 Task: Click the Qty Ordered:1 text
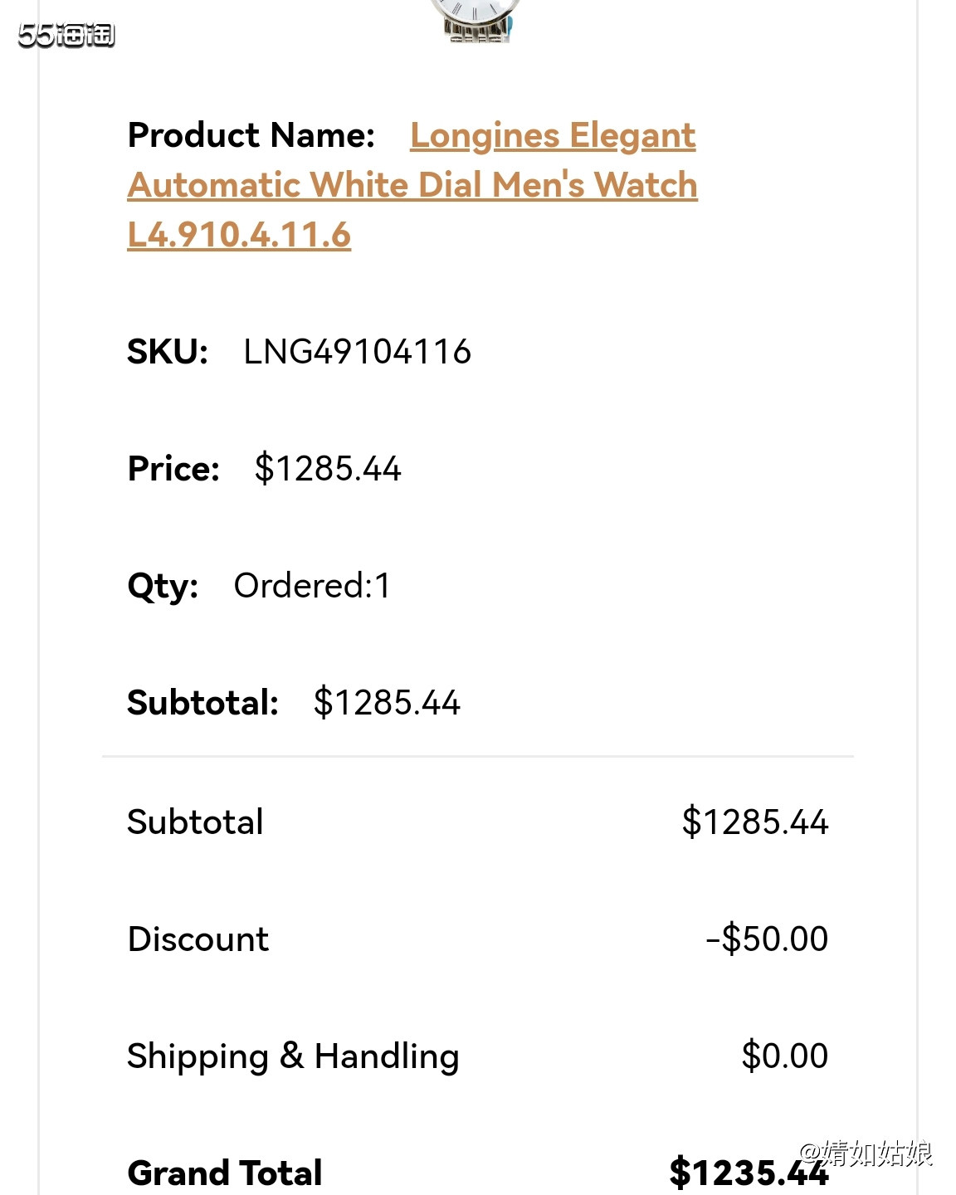[x=312, y=586]
